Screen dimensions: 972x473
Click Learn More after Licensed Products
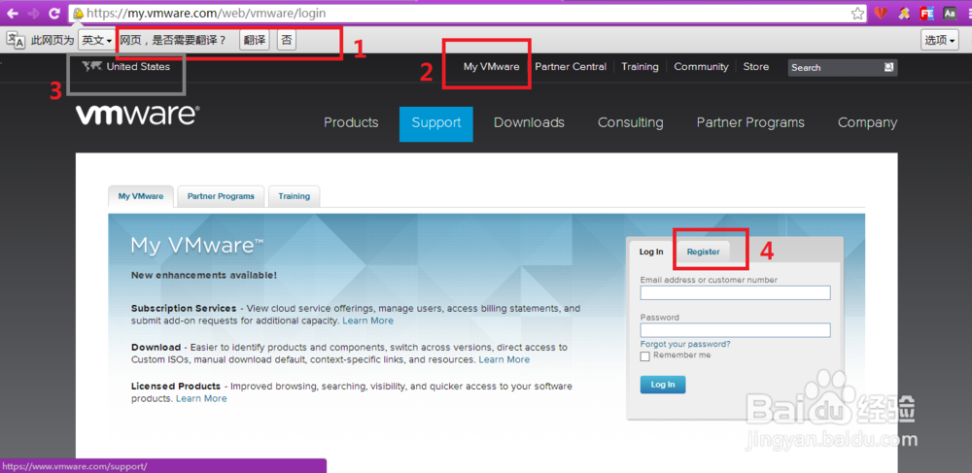click(x=201, y=399)
